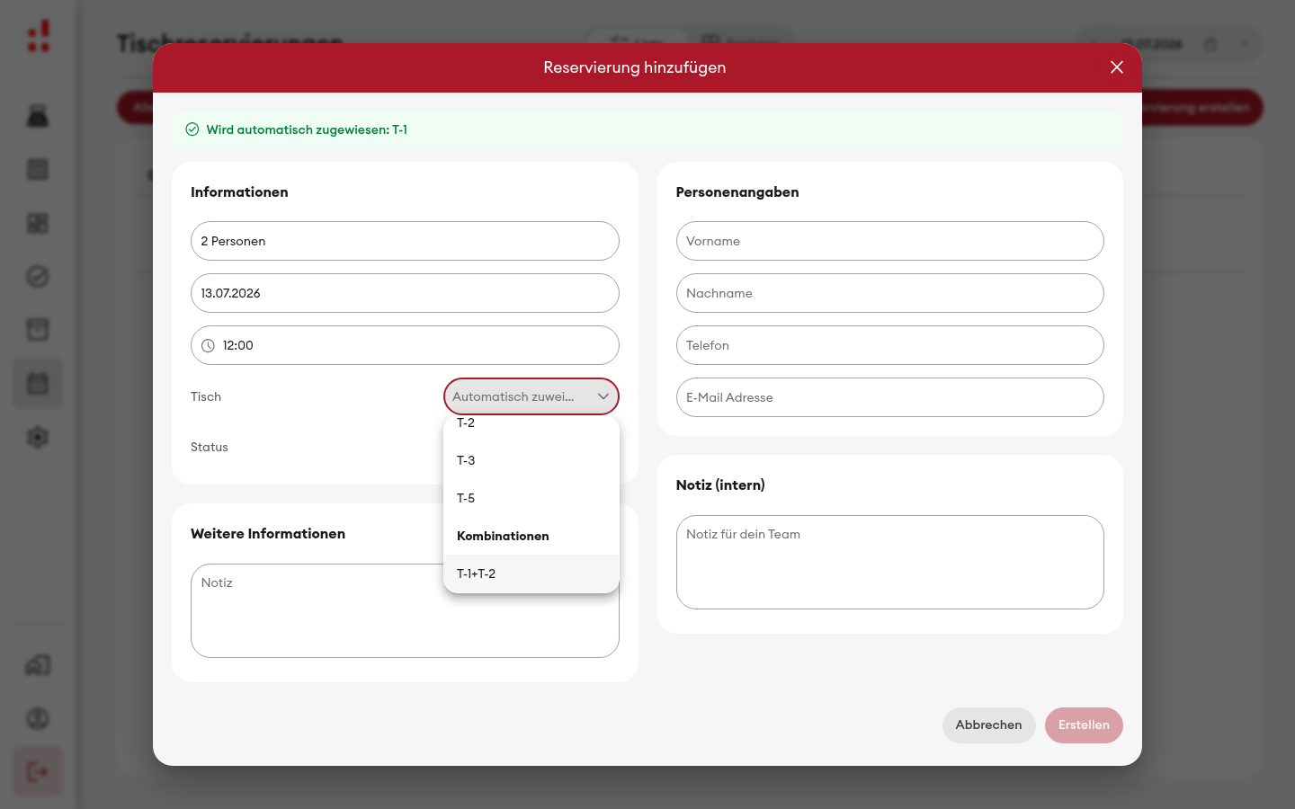Focus the E-Mail Adresse input field
Screen dimensions: 1295x809
pyautogui.click(x=890, y=397)
